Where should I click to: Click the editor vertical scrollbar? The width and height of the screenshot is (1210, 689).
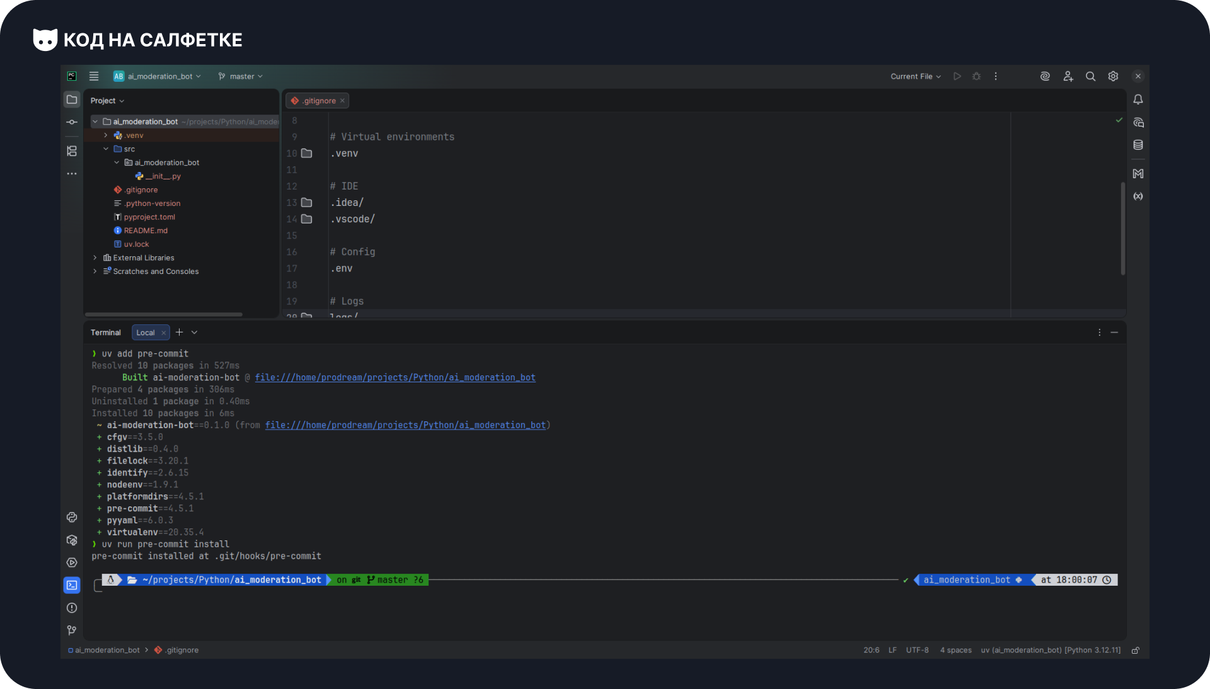1122,228
